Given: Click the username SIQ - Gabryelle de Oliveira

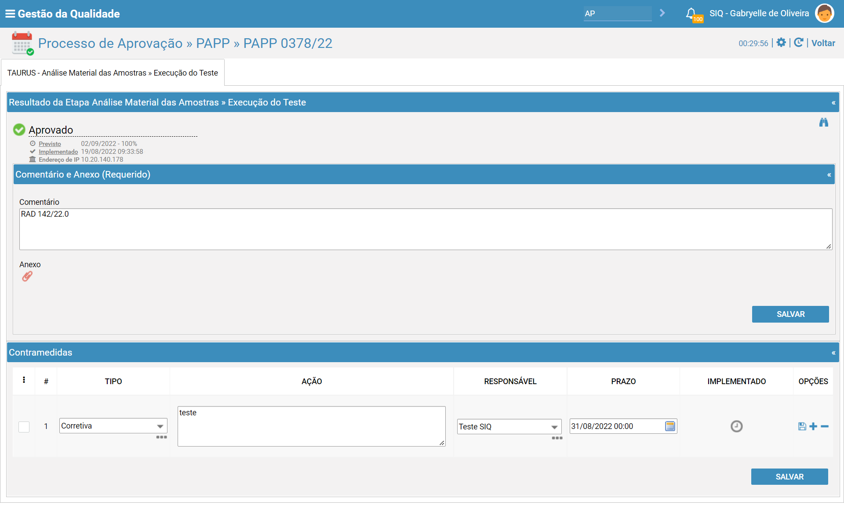Looking at the screenshot, I should (759, 13).
